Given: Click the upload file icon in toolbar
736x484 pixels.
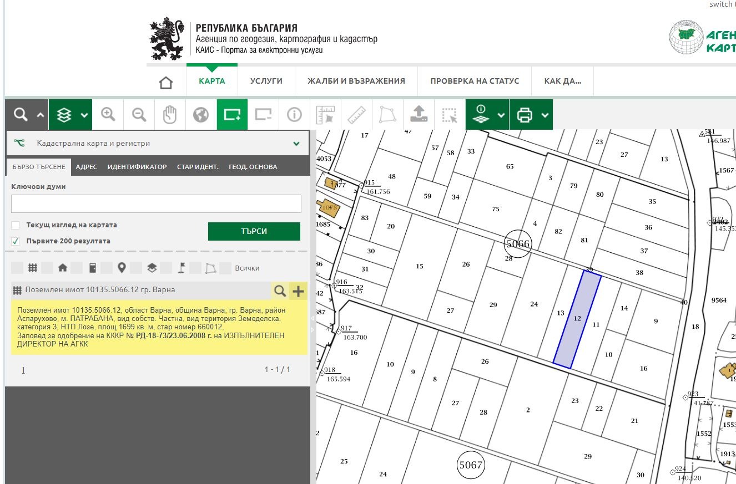Looking at the screenshot, I should click(419, 115).
